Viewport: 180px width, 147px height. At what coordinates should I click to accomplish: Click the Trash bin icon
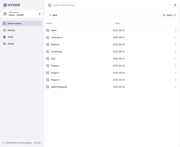(4, 37)
